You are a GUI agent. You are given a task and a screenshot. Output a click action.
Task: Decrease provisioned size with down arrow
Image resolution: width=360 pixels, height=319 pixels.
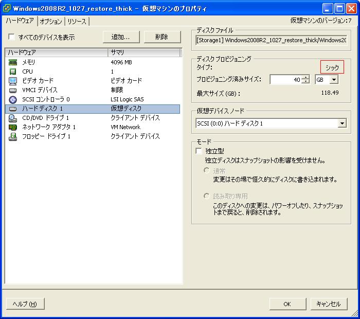point(305,82)
